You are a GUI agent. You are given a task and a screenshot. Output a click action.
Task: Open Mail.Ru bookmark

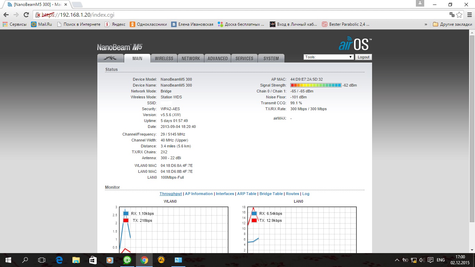pos(41,24)
